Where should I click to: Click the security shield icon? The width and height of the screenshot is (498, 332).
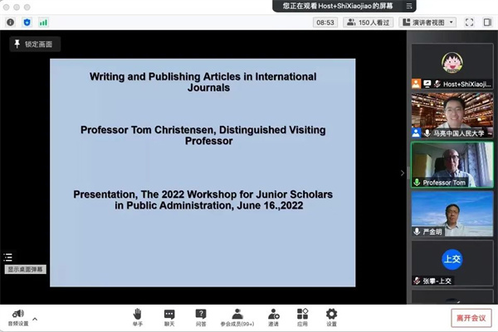click(x=27, y=22)
